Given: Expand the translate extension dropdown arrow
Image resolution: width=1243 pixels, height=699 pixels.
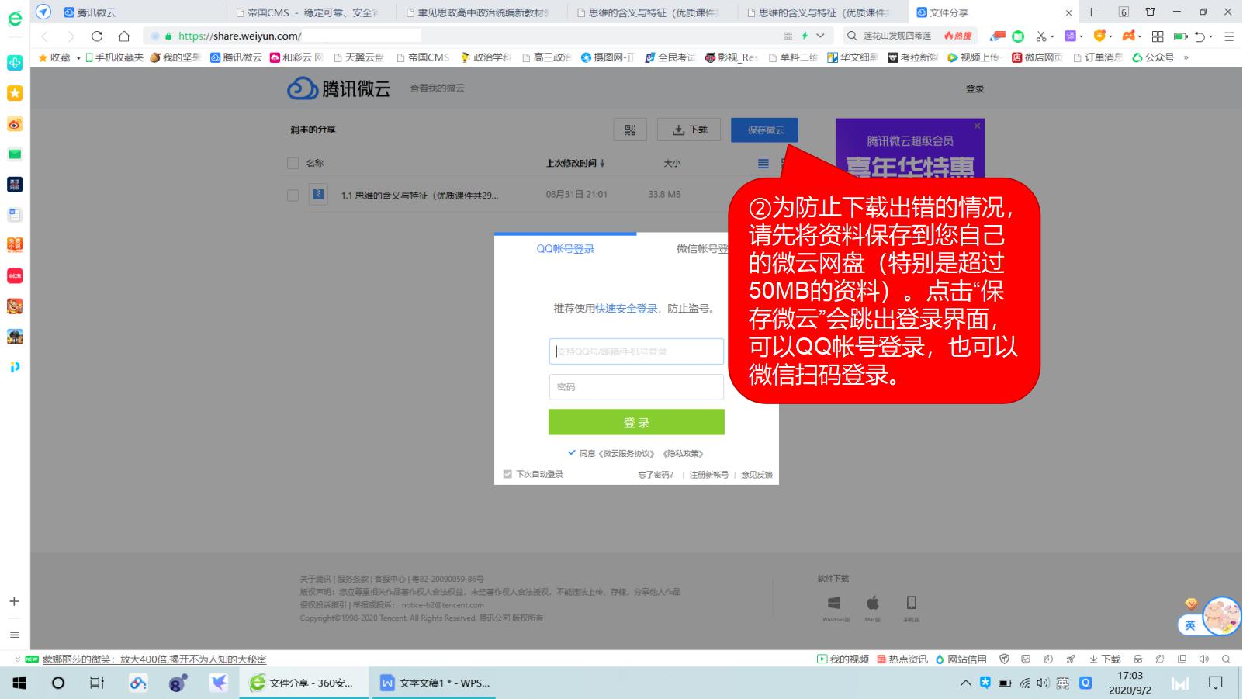Looking at the screenshot, I should coord(1082,36).
